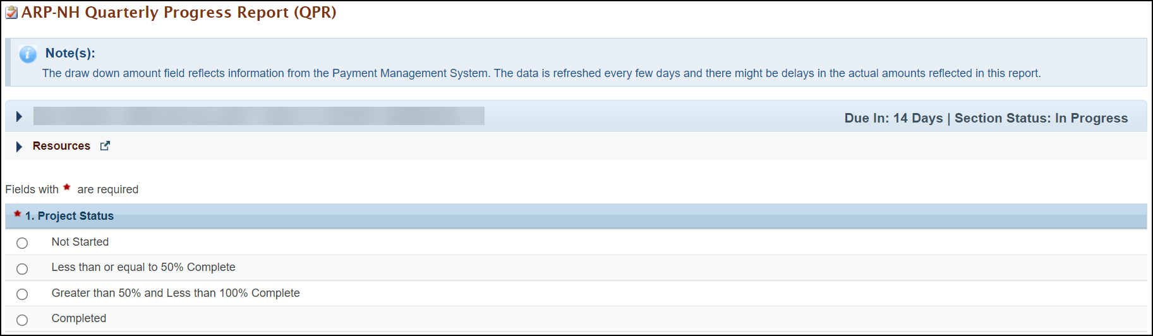This screenshot has height=336, width=1153.
Task: Click the Not Started option label
Action: (x=80, y=242)
